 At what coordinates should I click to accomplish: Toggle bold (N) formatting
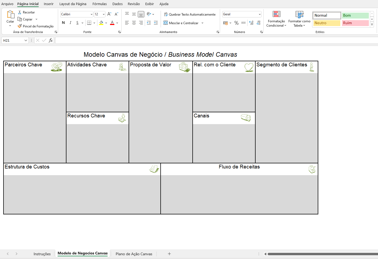[63, 23]
